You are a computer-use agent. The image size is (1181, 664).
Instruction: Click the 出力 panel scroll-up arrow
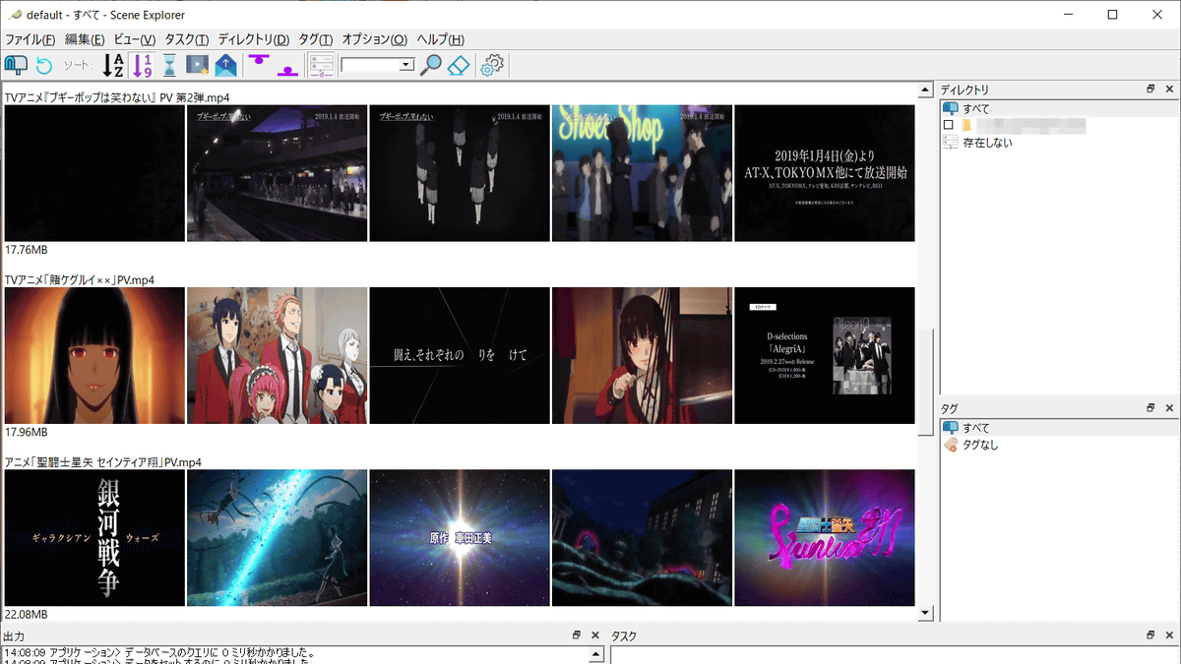coord(595,652)
